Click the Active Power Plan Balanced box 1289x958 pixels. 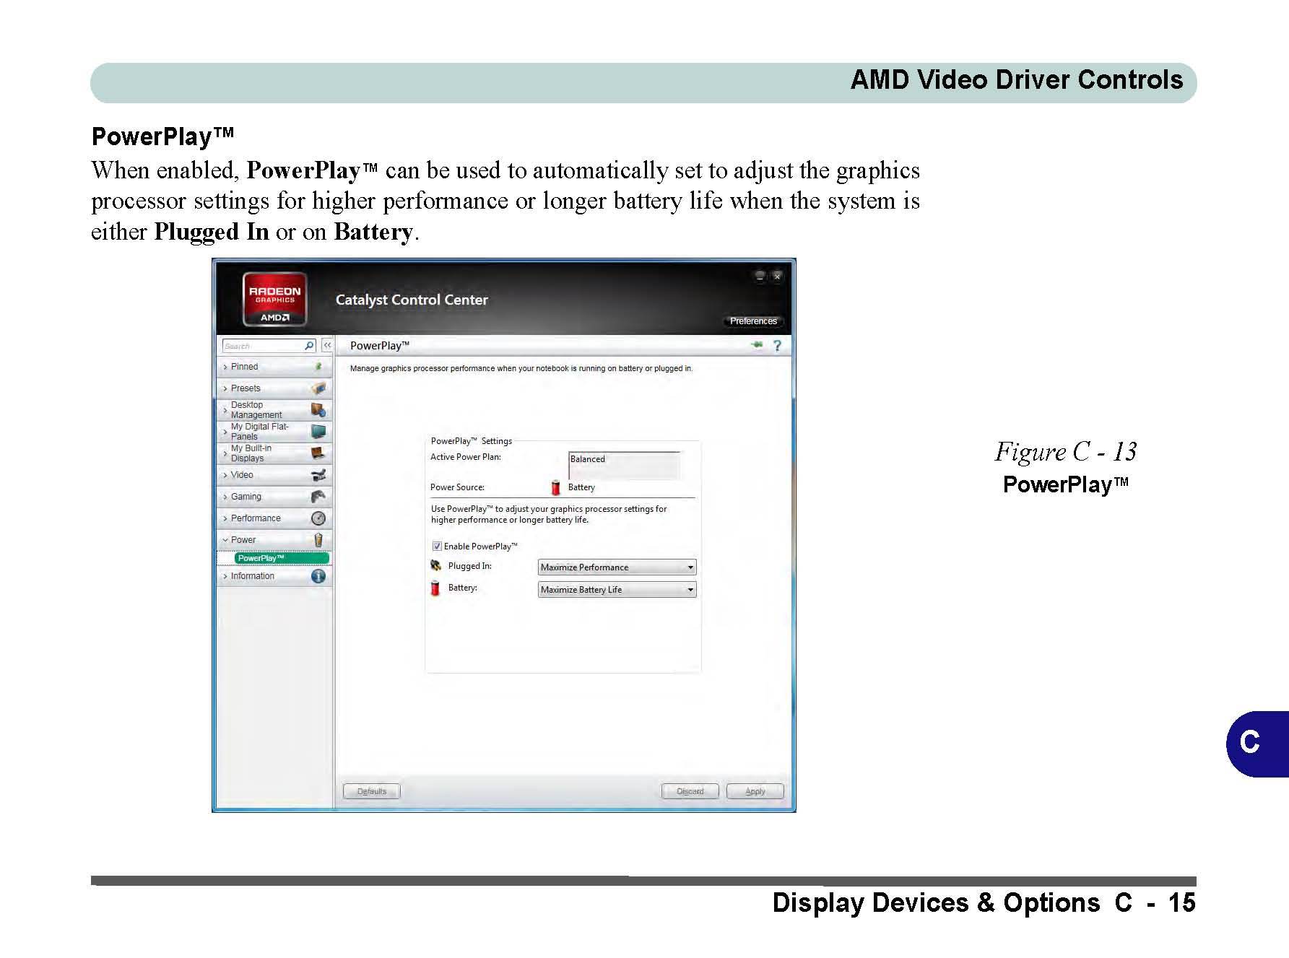click(625, 466)
